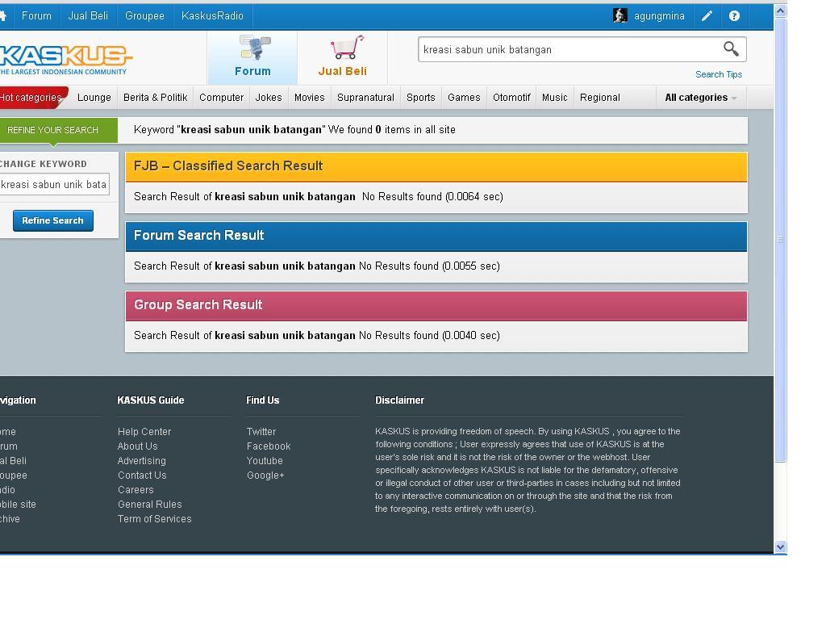Click the agungmina avatar picture
The height and width of the screenshot is (620, 826).
coord(620,16)
